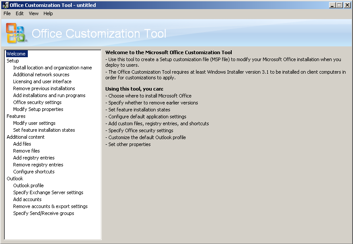The image size is (353, 244).
Task: Open the File menu
Action: tap(7, 13)
